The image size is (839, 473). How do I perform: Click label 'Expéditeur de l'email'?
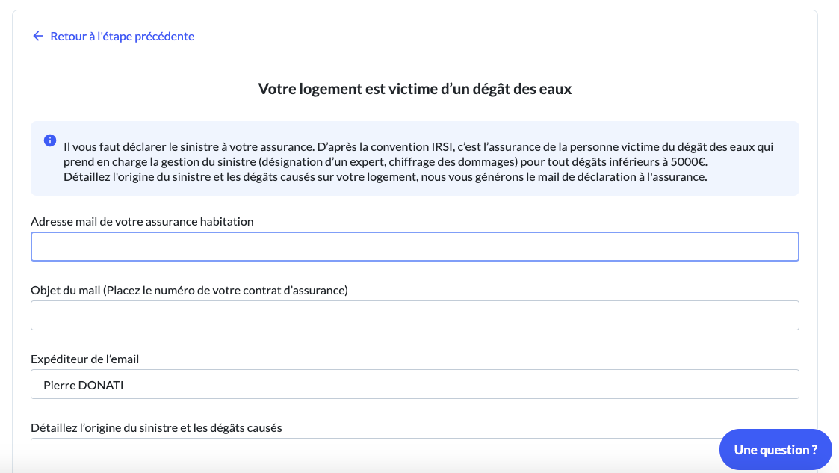[x=84, y=359]
